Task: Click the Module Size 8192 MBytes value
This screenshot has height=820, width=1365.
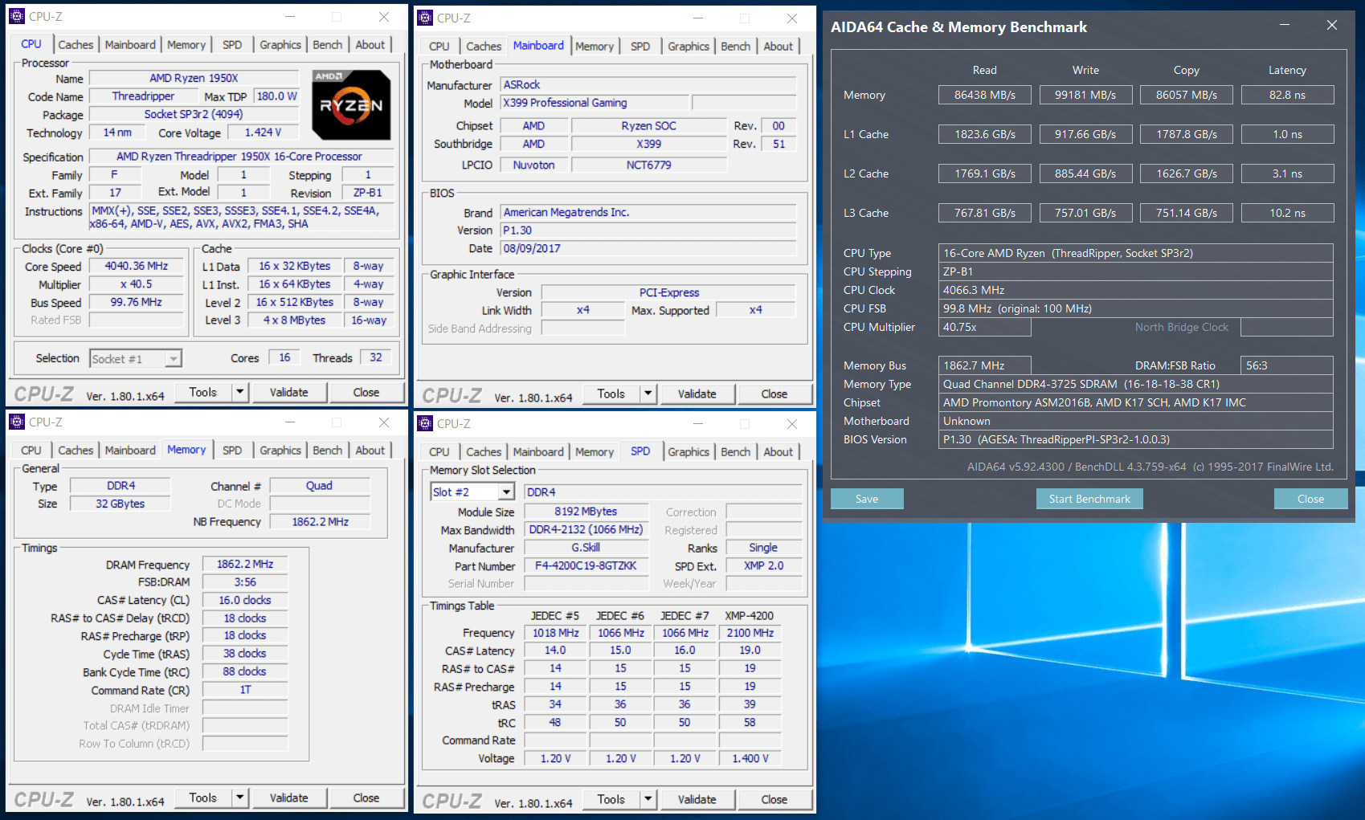Action: point(586,512)
